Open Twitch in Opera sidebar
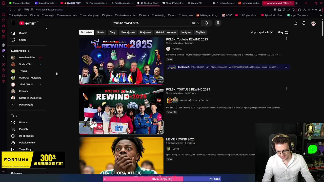The width and height of the screenshot is (324, 182). click(x=3, y=51)
